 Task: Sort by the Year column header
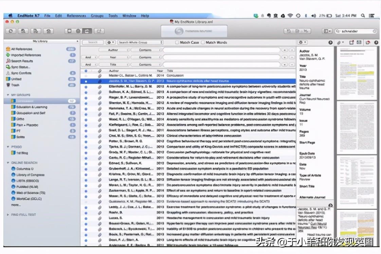[160, 71]
